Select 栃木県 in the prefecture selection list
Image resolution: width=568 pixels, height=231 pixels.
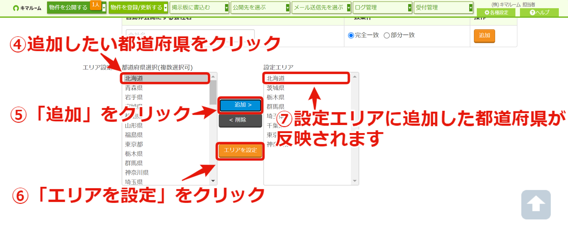[167, 154]
